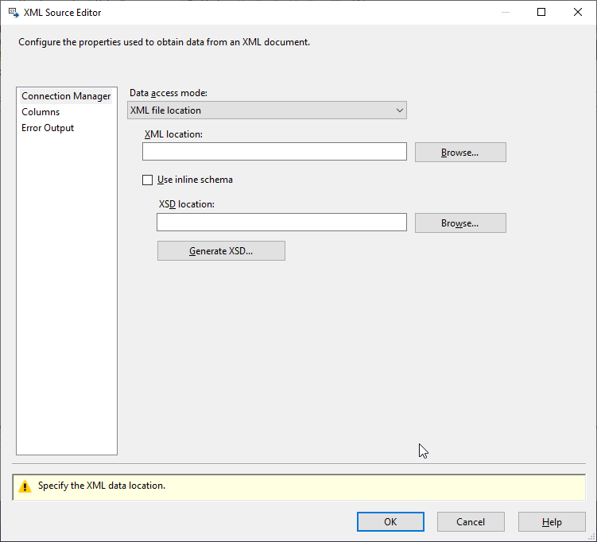Viewport: 597px width, 542px height.
Task: Select the Connection Manager page
Action: point(66,96)
